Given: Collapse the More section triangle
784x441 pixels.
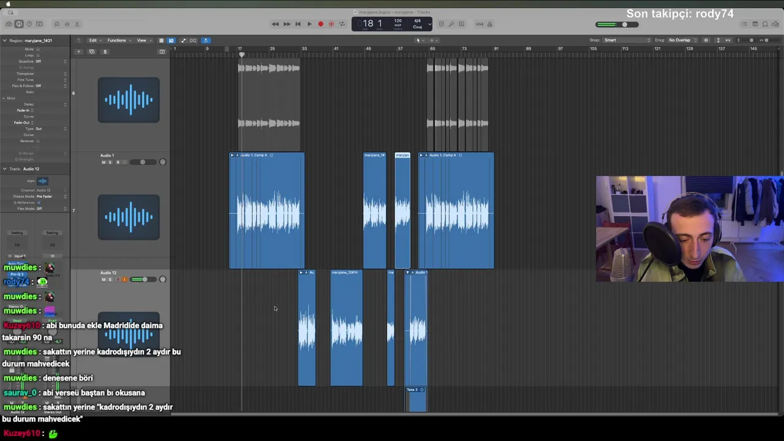Looking at the screenshot, I should click(4, 98).
